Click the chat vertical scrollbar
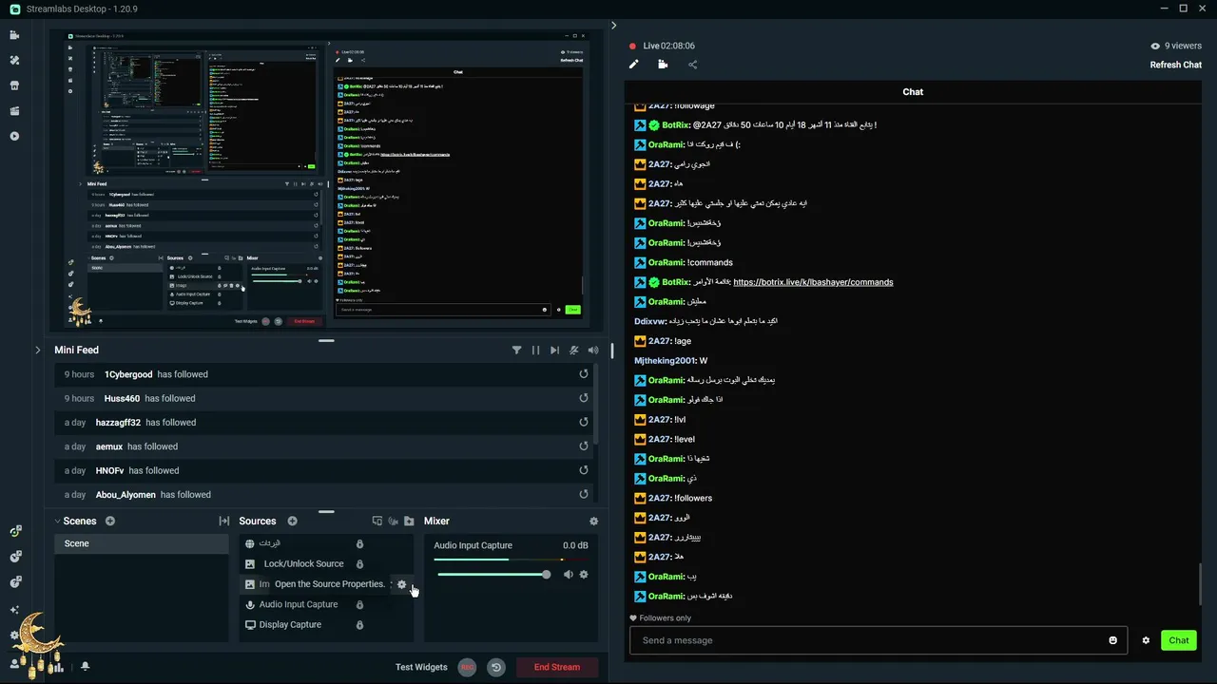Viewport: 1217px width, 684px height. pos(1201,583)
